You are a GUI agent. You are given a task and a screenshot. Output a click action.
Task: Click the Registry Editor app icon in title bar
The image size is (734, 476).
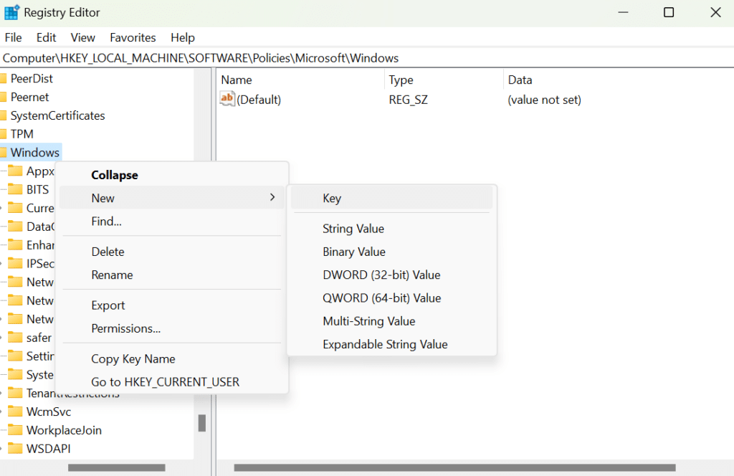(x=11, y=12)
